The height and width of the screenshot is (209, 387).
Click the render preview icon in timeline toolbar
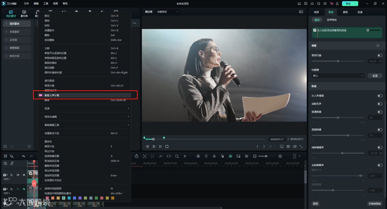click(x=198, y=156)
